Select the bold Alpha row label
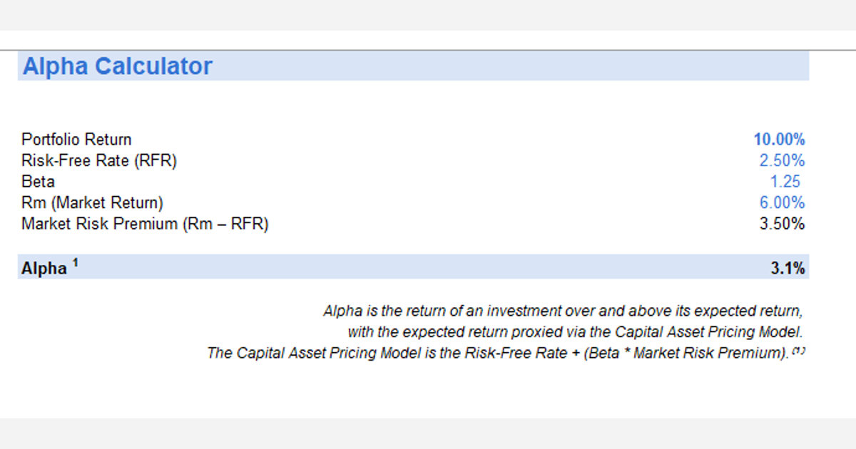Image resolution: width=856 pixels, height=449 pixels. 44,269
